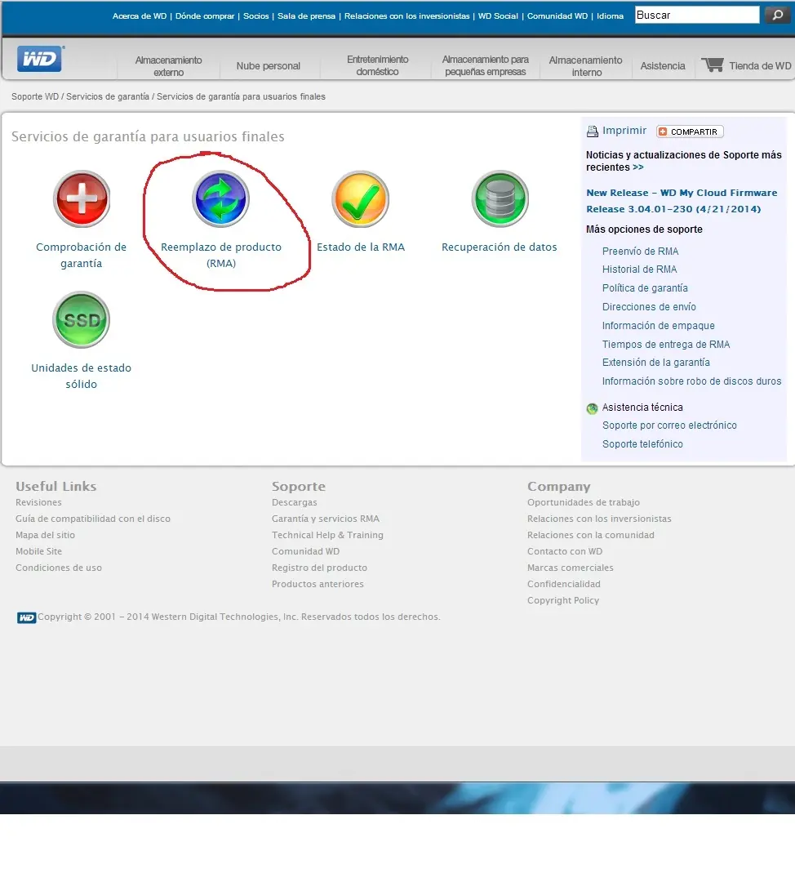Open New Release WD My Cloud Firmware link

tap(682, 201)
